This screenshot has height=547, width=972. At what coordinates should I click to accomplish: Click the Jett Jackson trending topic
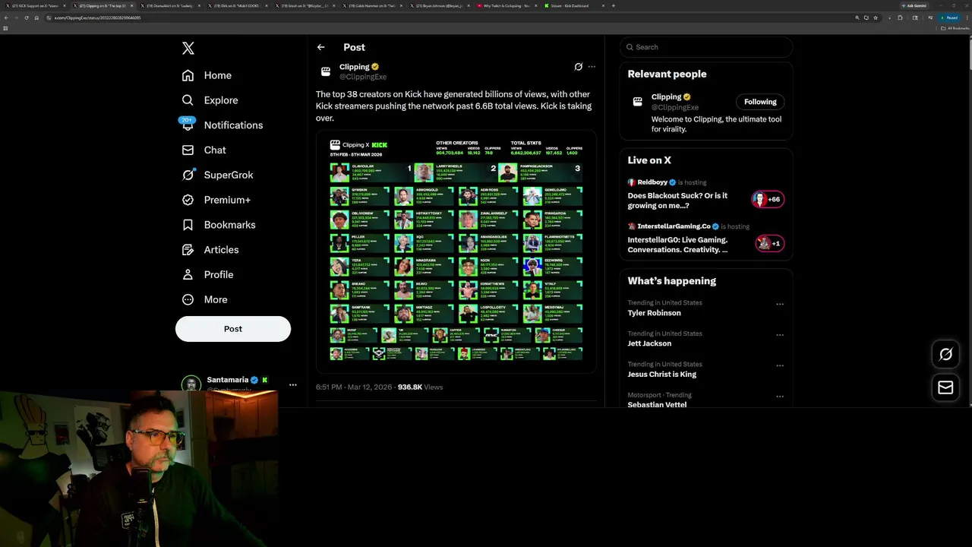point(649,343)
